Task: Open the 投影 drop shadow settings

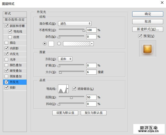Action: 13,88
